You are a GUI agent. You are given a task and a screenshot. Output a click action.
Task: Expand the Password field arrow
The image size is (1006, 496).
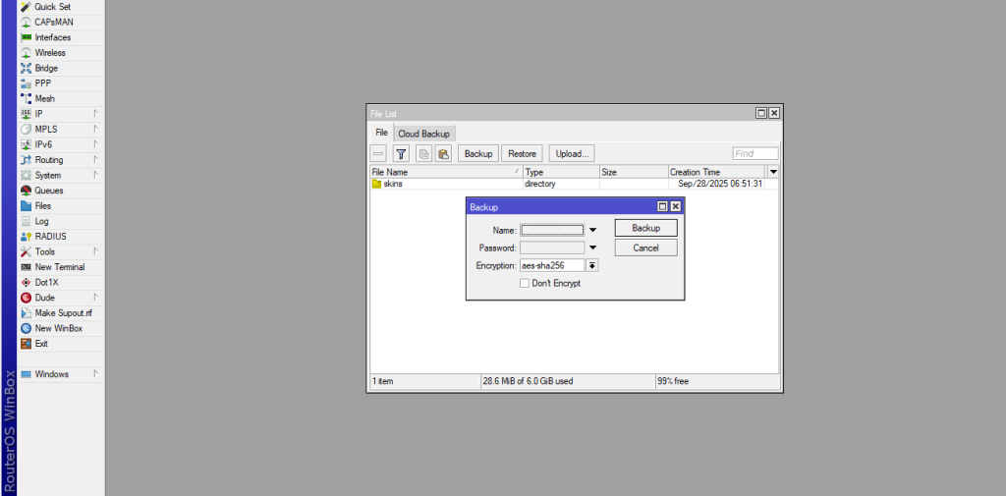(x=592, y=248)
